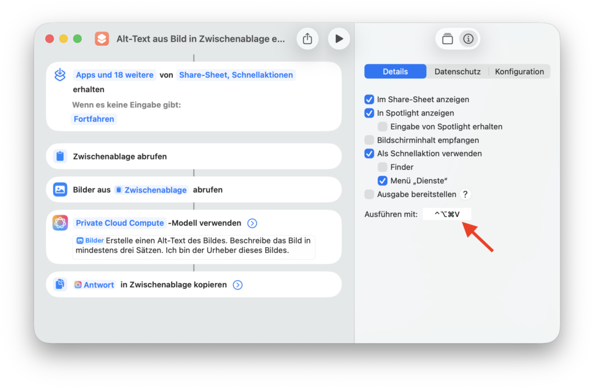The height and width of the screenshot is (388, 594).
Task: Click the image icon of Bilder abrufen action
Action: pos(60,190)
